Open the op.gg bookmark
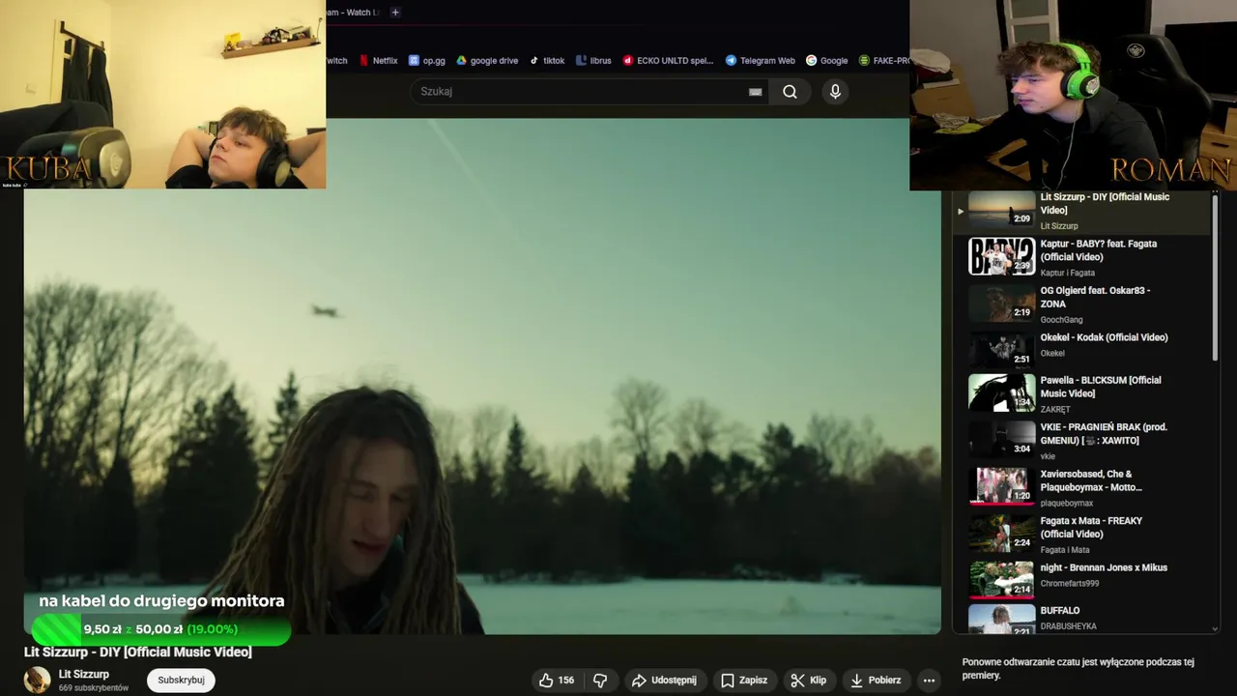The image size is (1237, 696). coord(427,60)
